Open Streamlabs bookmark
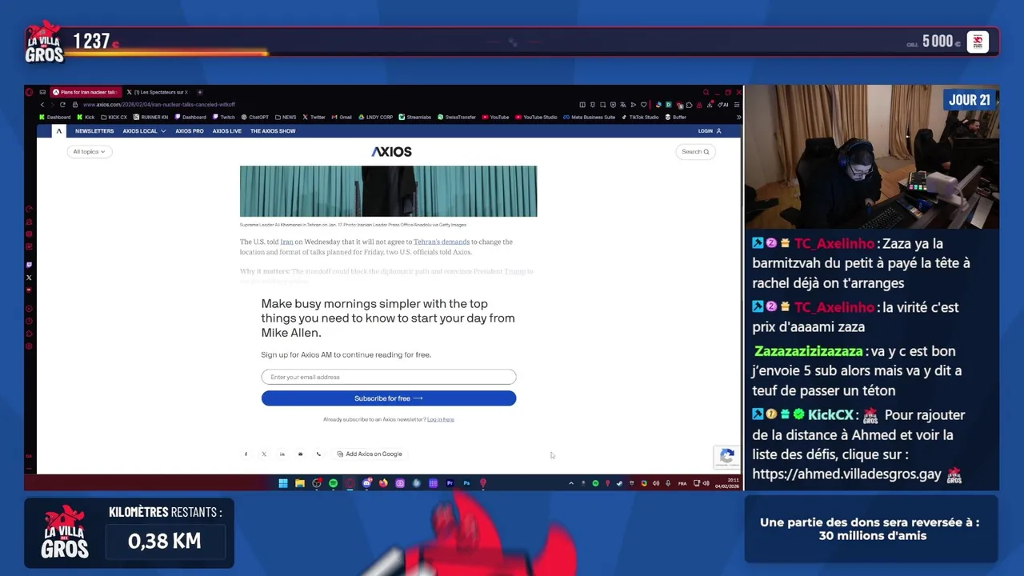 tap(414, 117)
